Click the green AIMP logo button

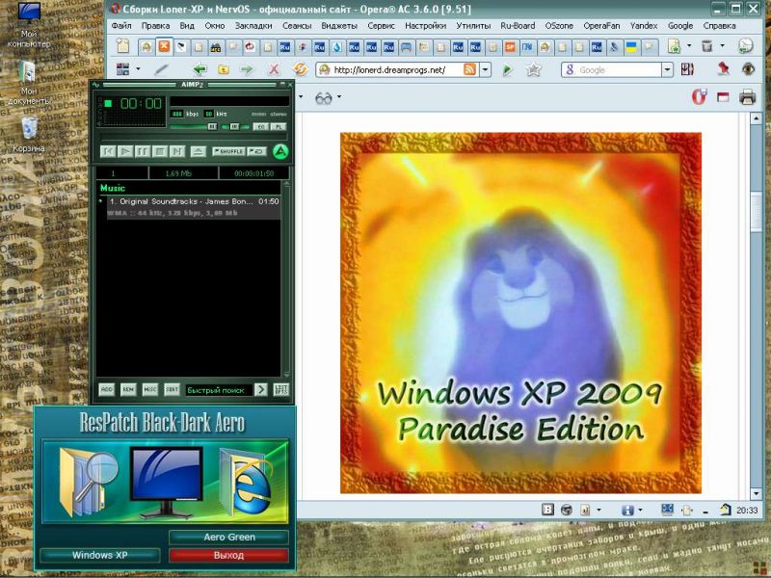(x=280, y=151)
